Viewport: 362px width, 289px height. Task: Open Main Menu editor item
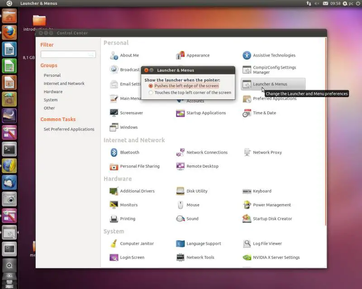point(125,98)
